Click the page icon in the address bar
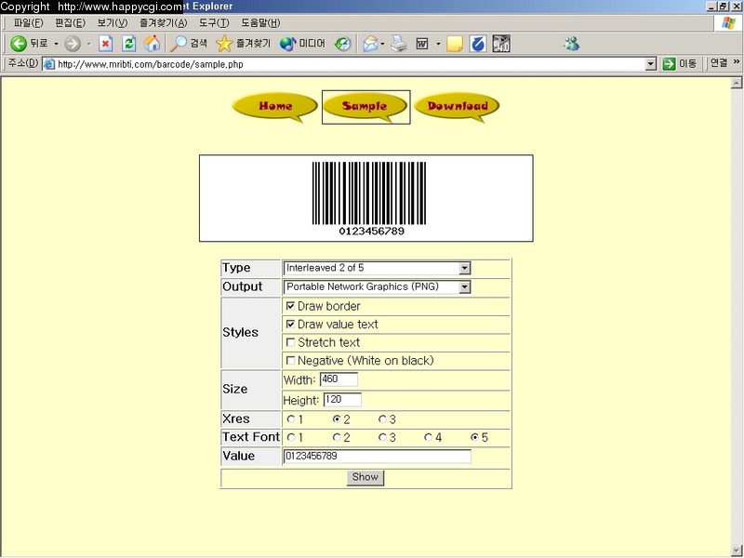Viewport: 744px width, 558px height. [49, 64]
